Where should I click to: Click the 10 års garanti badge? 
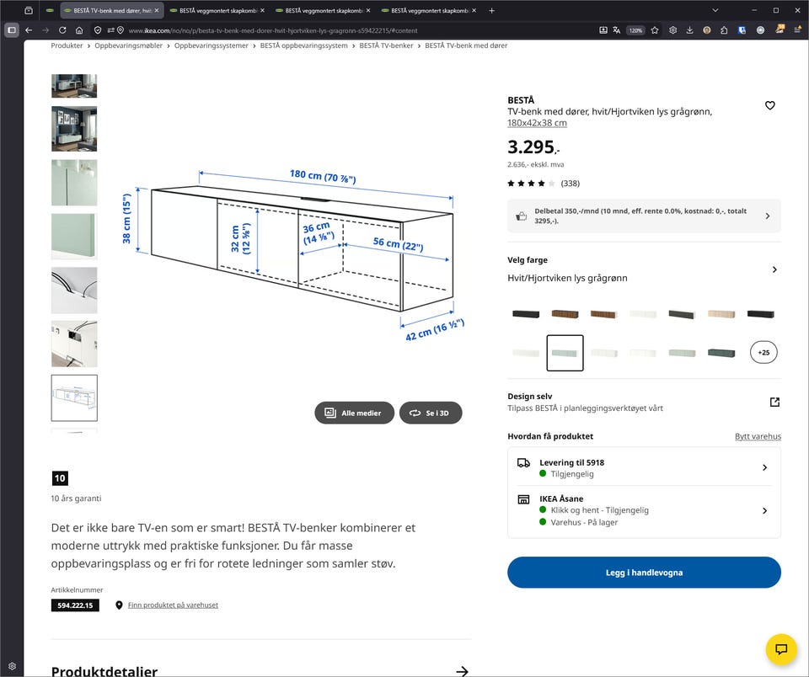(x=60, y=478)
